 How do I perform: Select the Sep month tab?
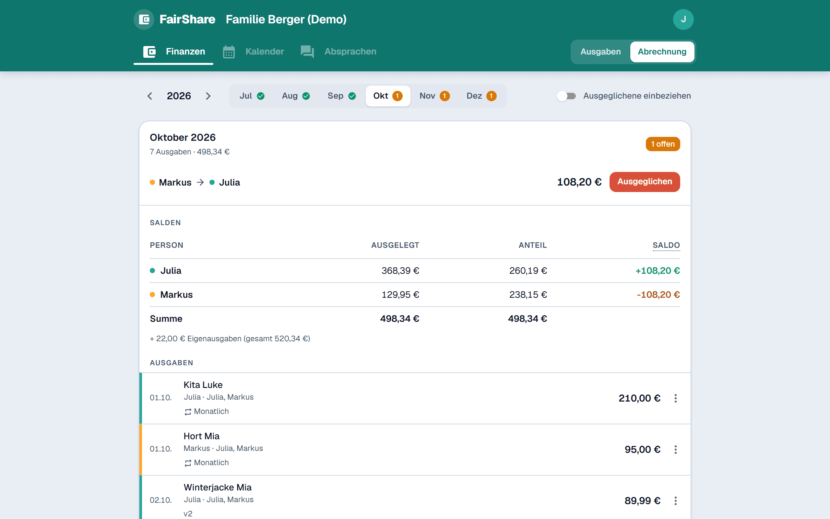(x=342, y=96)
